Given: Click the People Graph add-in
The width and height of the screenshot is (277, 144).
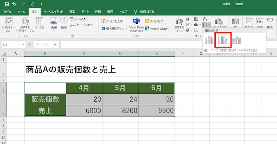Looking at the screenshot, I should (157, 29).
